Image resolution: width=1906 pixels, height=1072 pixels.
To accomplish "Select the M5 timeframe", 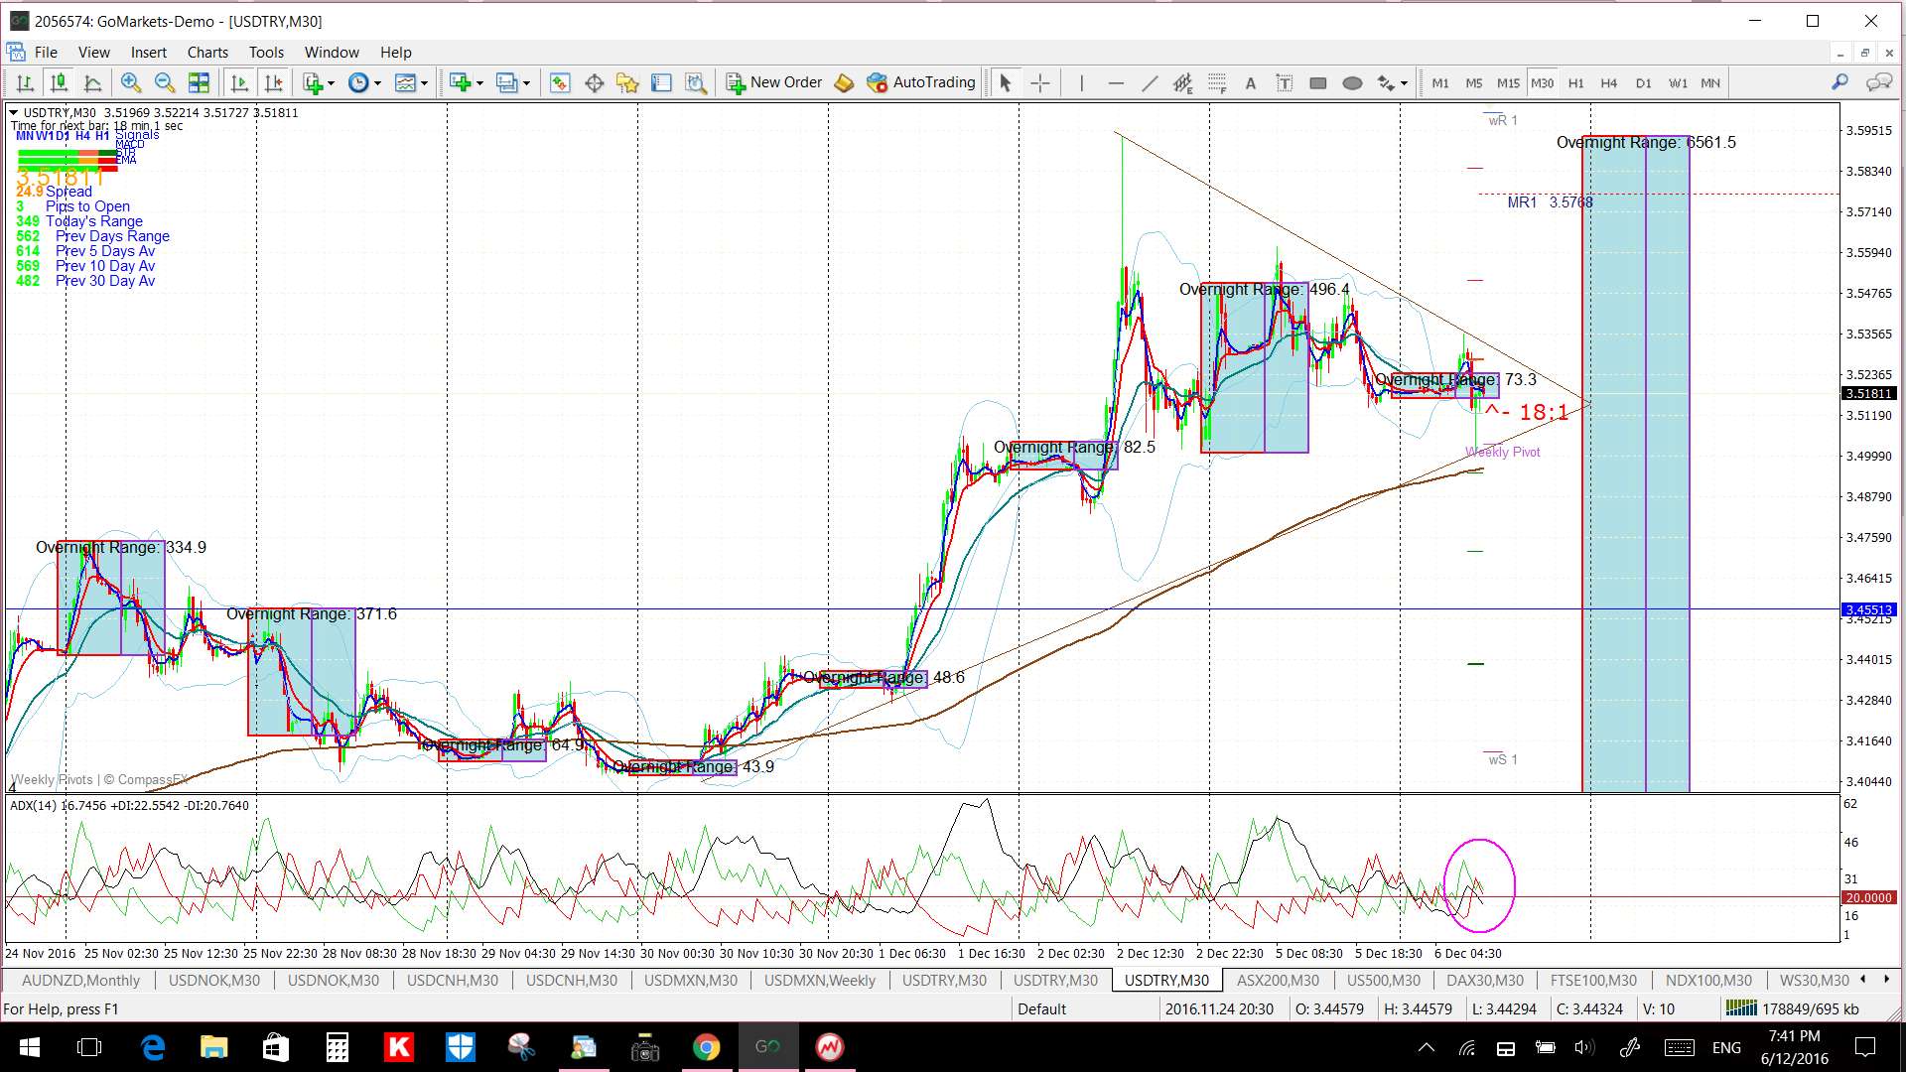I will [1474, 83].
